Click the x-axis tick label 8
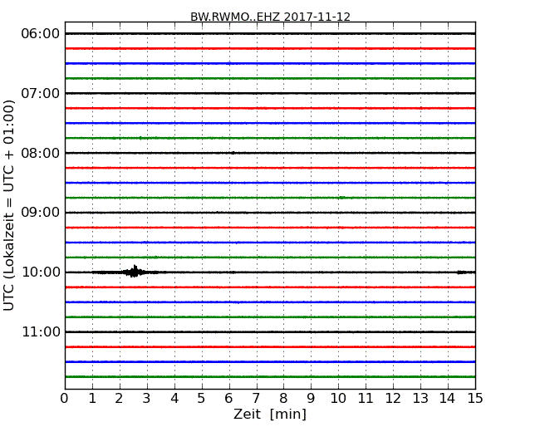Screen dimensions: 540x432 (x=284, y=399)
